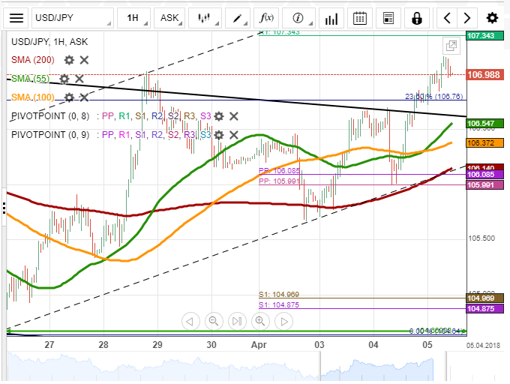Viewport: 510px width, 384px height.
Task: Open the chart settings gear
Action: [491, 18]
